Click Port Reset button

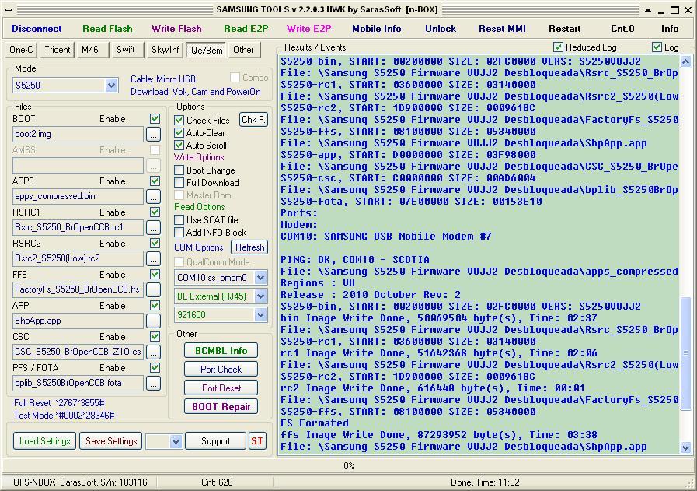221,388
